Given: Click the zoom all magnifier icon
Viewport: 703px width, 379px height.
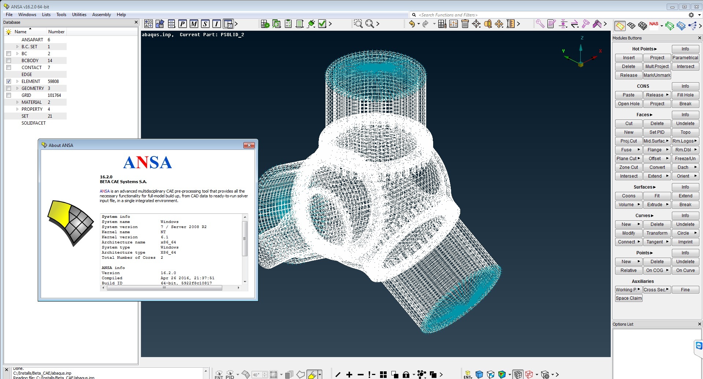Looking at the screenshot, I should click(x=370, y=24).
